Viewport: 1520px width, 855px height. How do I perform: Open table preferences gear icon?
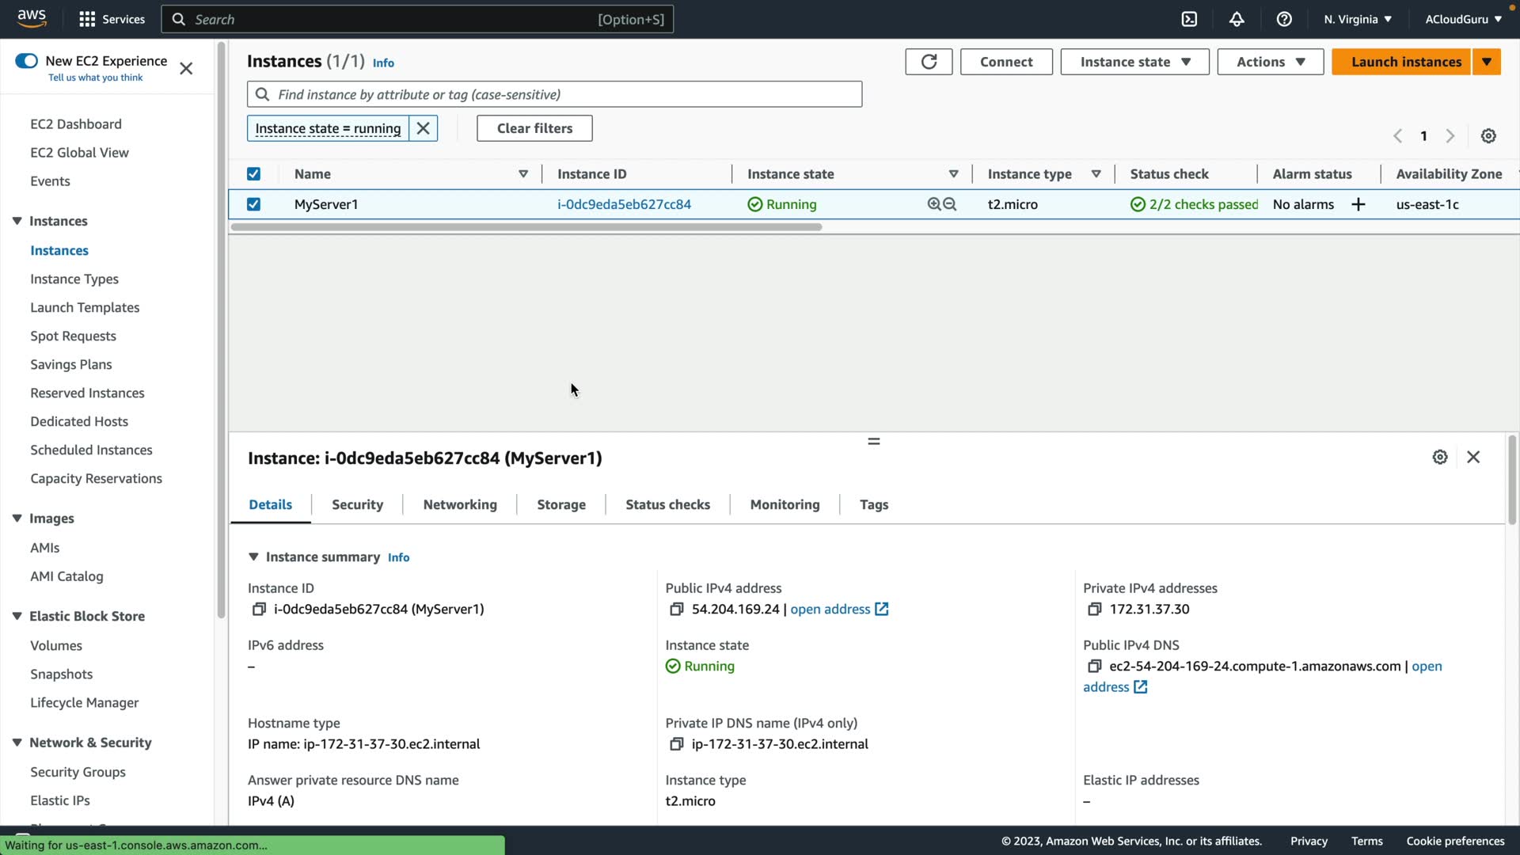coord(1488,136)
